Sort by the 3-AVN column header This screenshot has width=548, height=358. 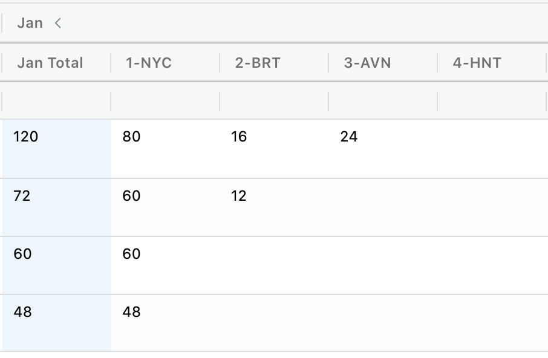tap(367, 63)
